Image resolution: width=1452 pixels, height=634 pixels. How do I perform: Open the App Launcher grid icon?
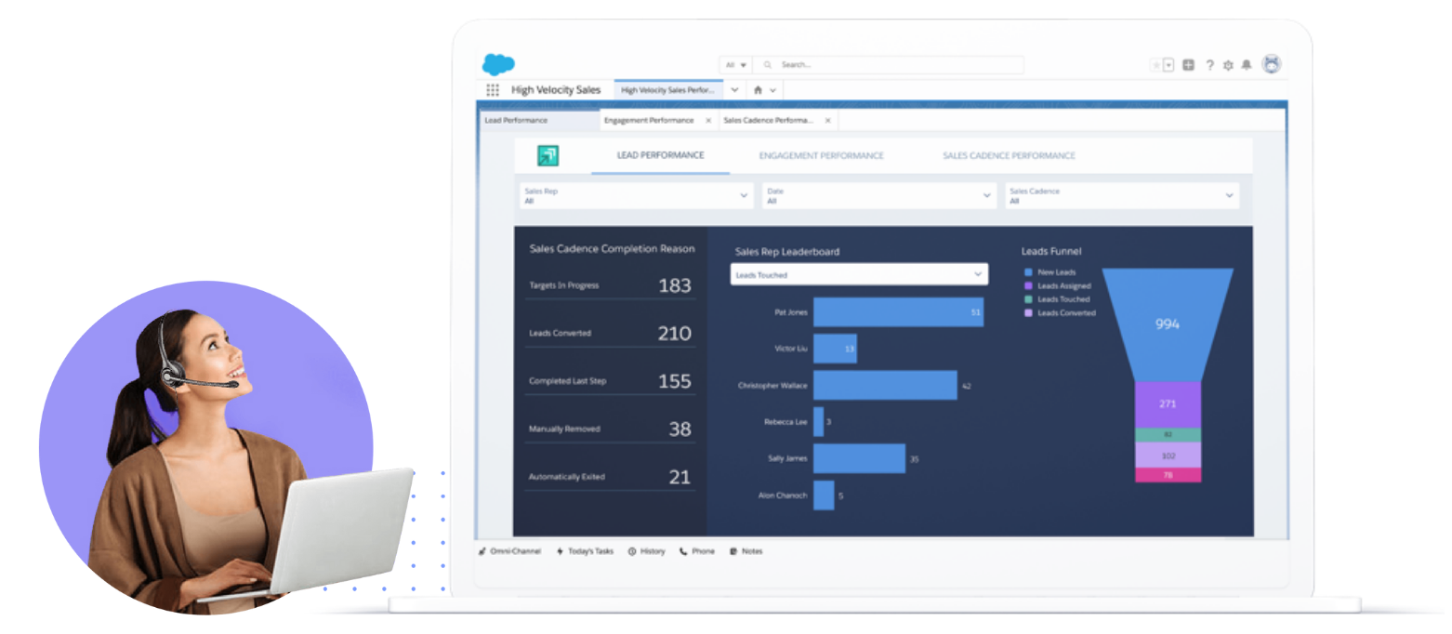point(493,90)
